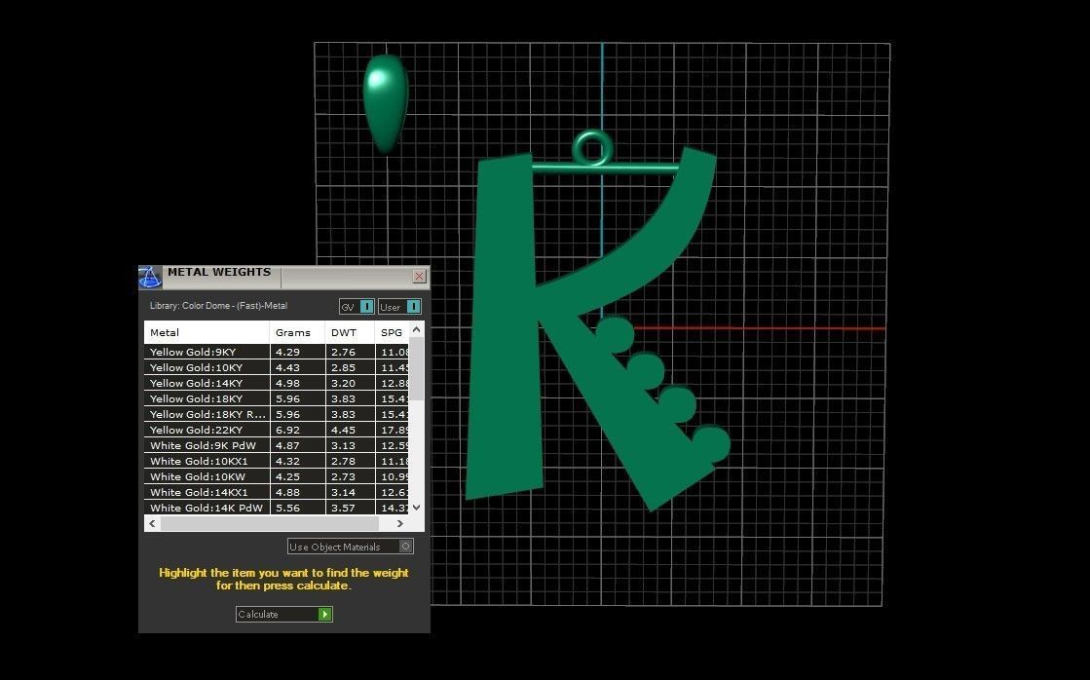Enable Use Object Materials option
1090x680 pixels.
[351, 547]
